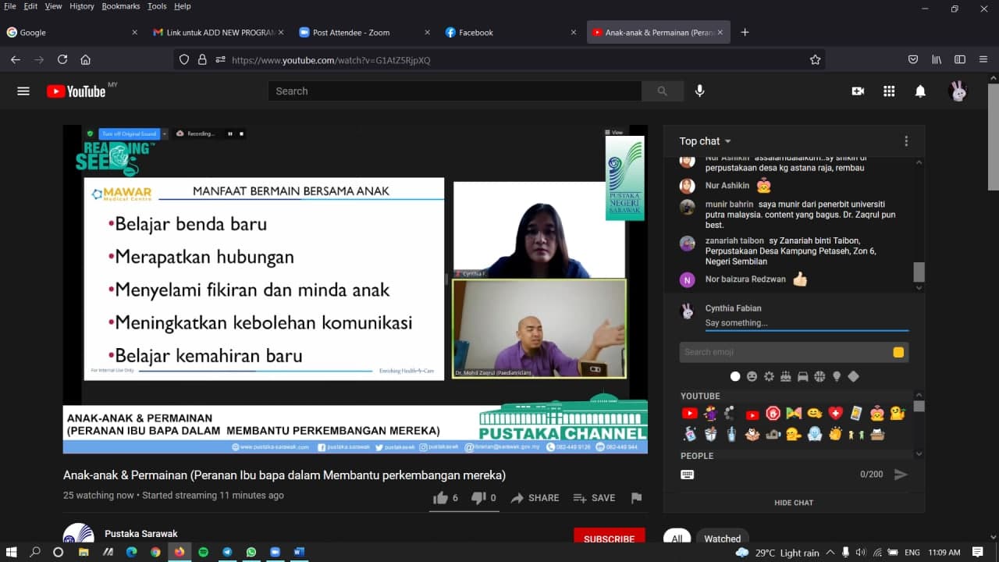Open Firefox application menu
The height and width of the screenshot is (562, 999).
[983, 60]
